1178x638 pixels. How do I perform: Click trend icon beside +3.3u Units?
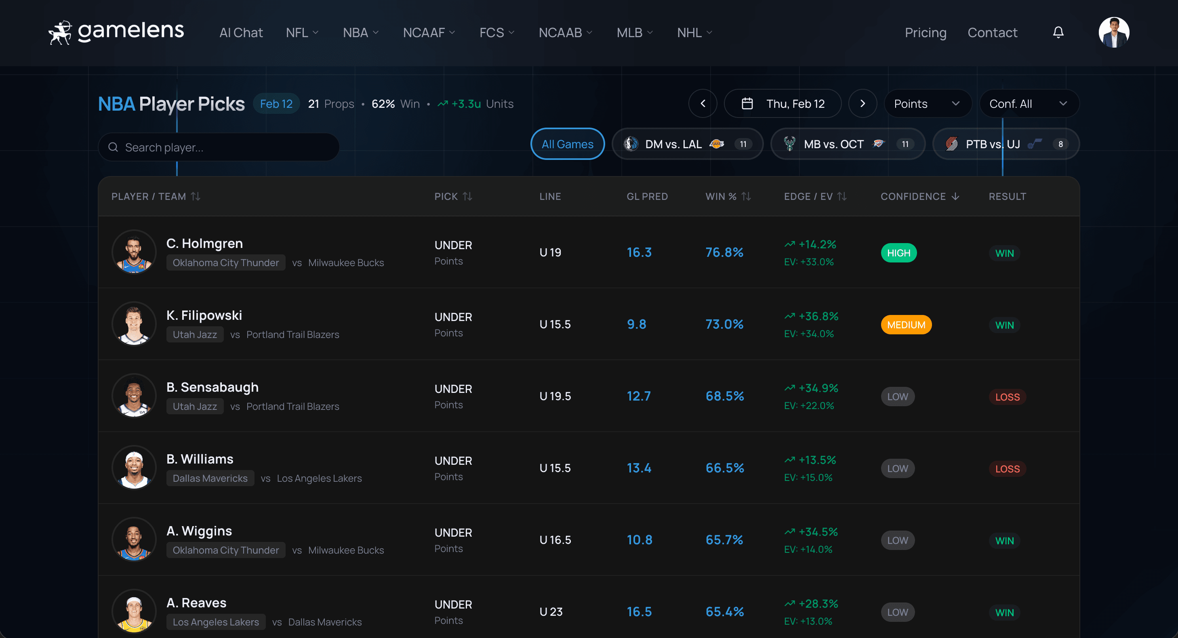pyautogui.click(x=442, y=104)
